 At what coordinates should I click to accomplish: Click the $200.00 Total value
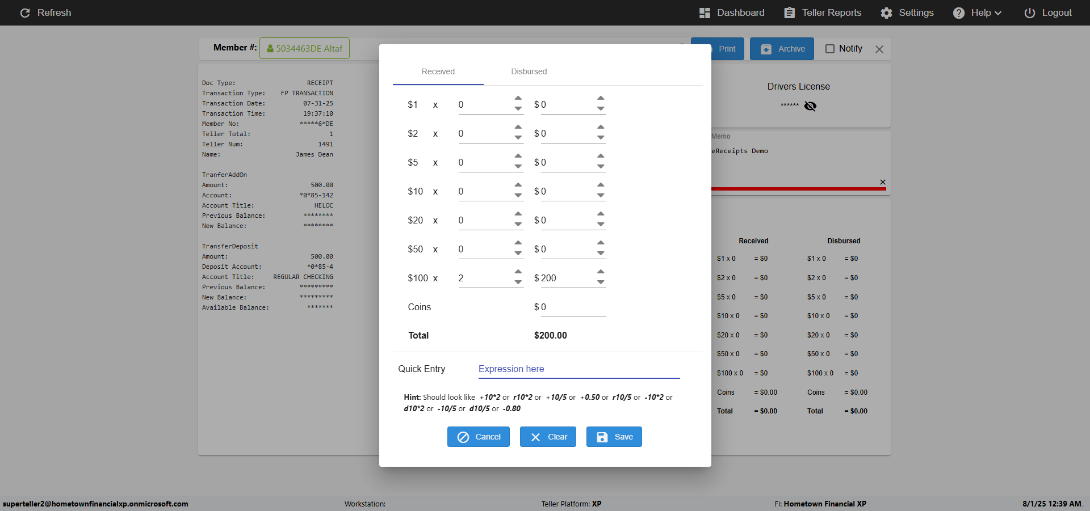pyautogui.click(x=550, y=335)
